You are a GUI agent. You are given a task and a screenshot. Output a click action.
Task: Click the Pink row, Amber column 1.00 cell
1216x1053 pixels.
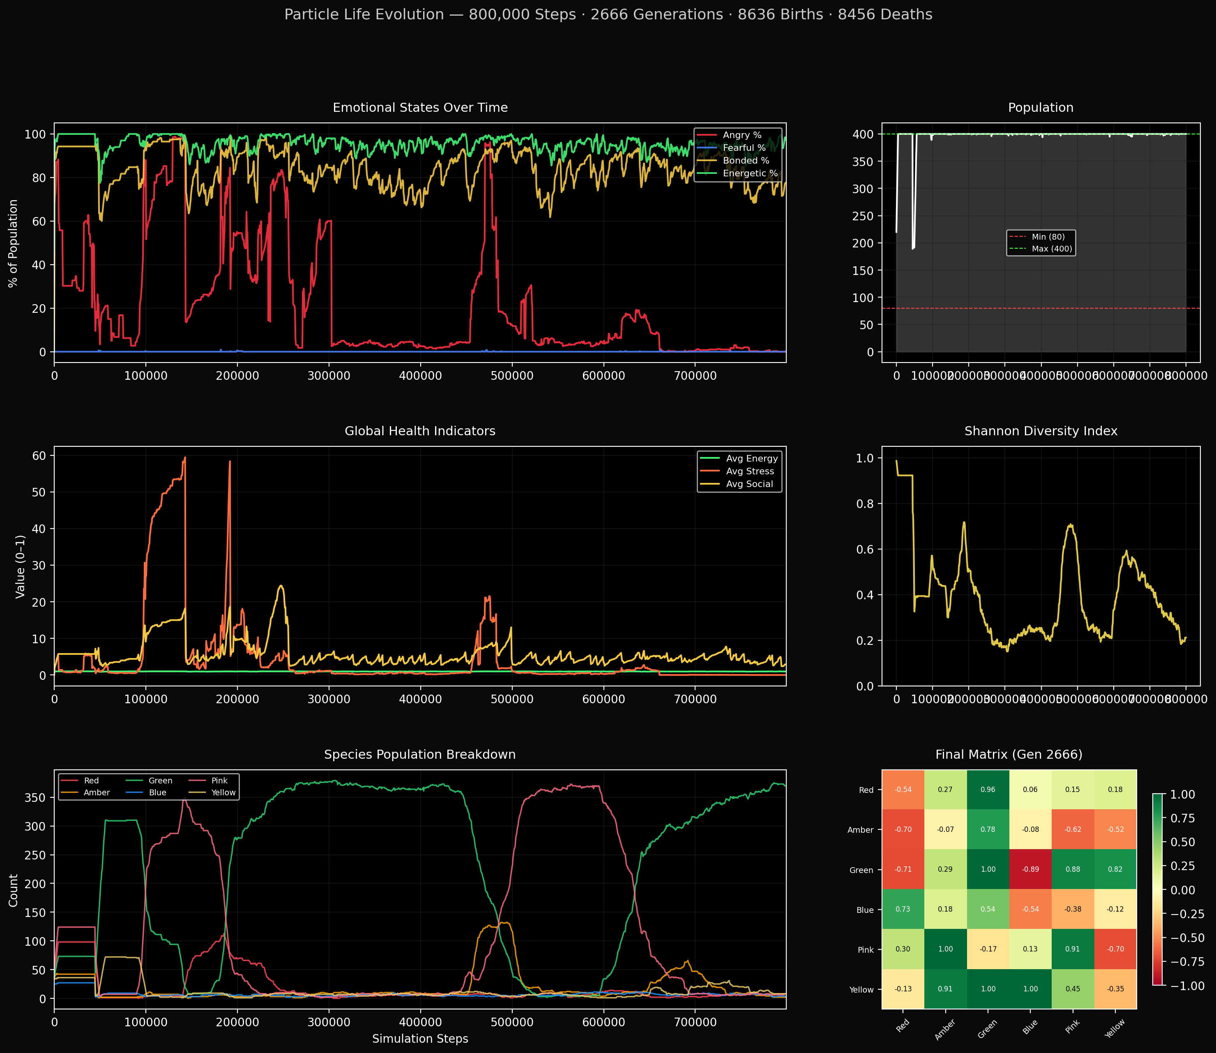click(945, 949)
